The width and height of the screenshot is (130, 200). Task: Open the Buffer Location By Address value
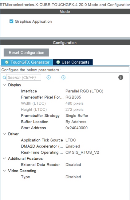pos(76,122)
